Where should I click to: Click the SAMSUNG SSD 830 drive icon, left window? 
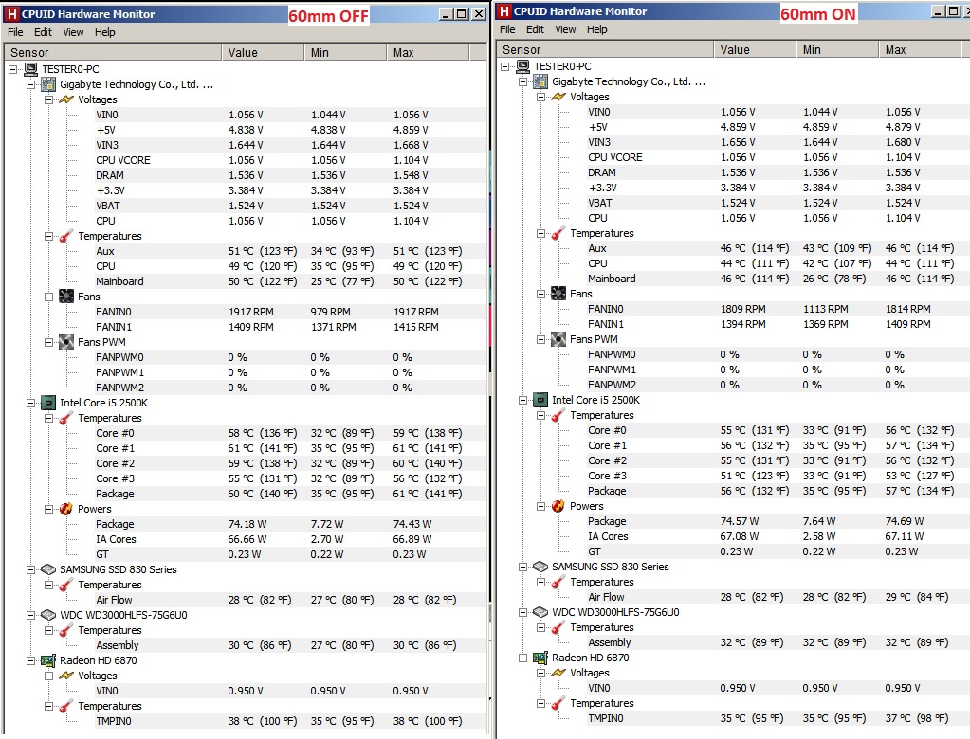click(x=48, y=569)
